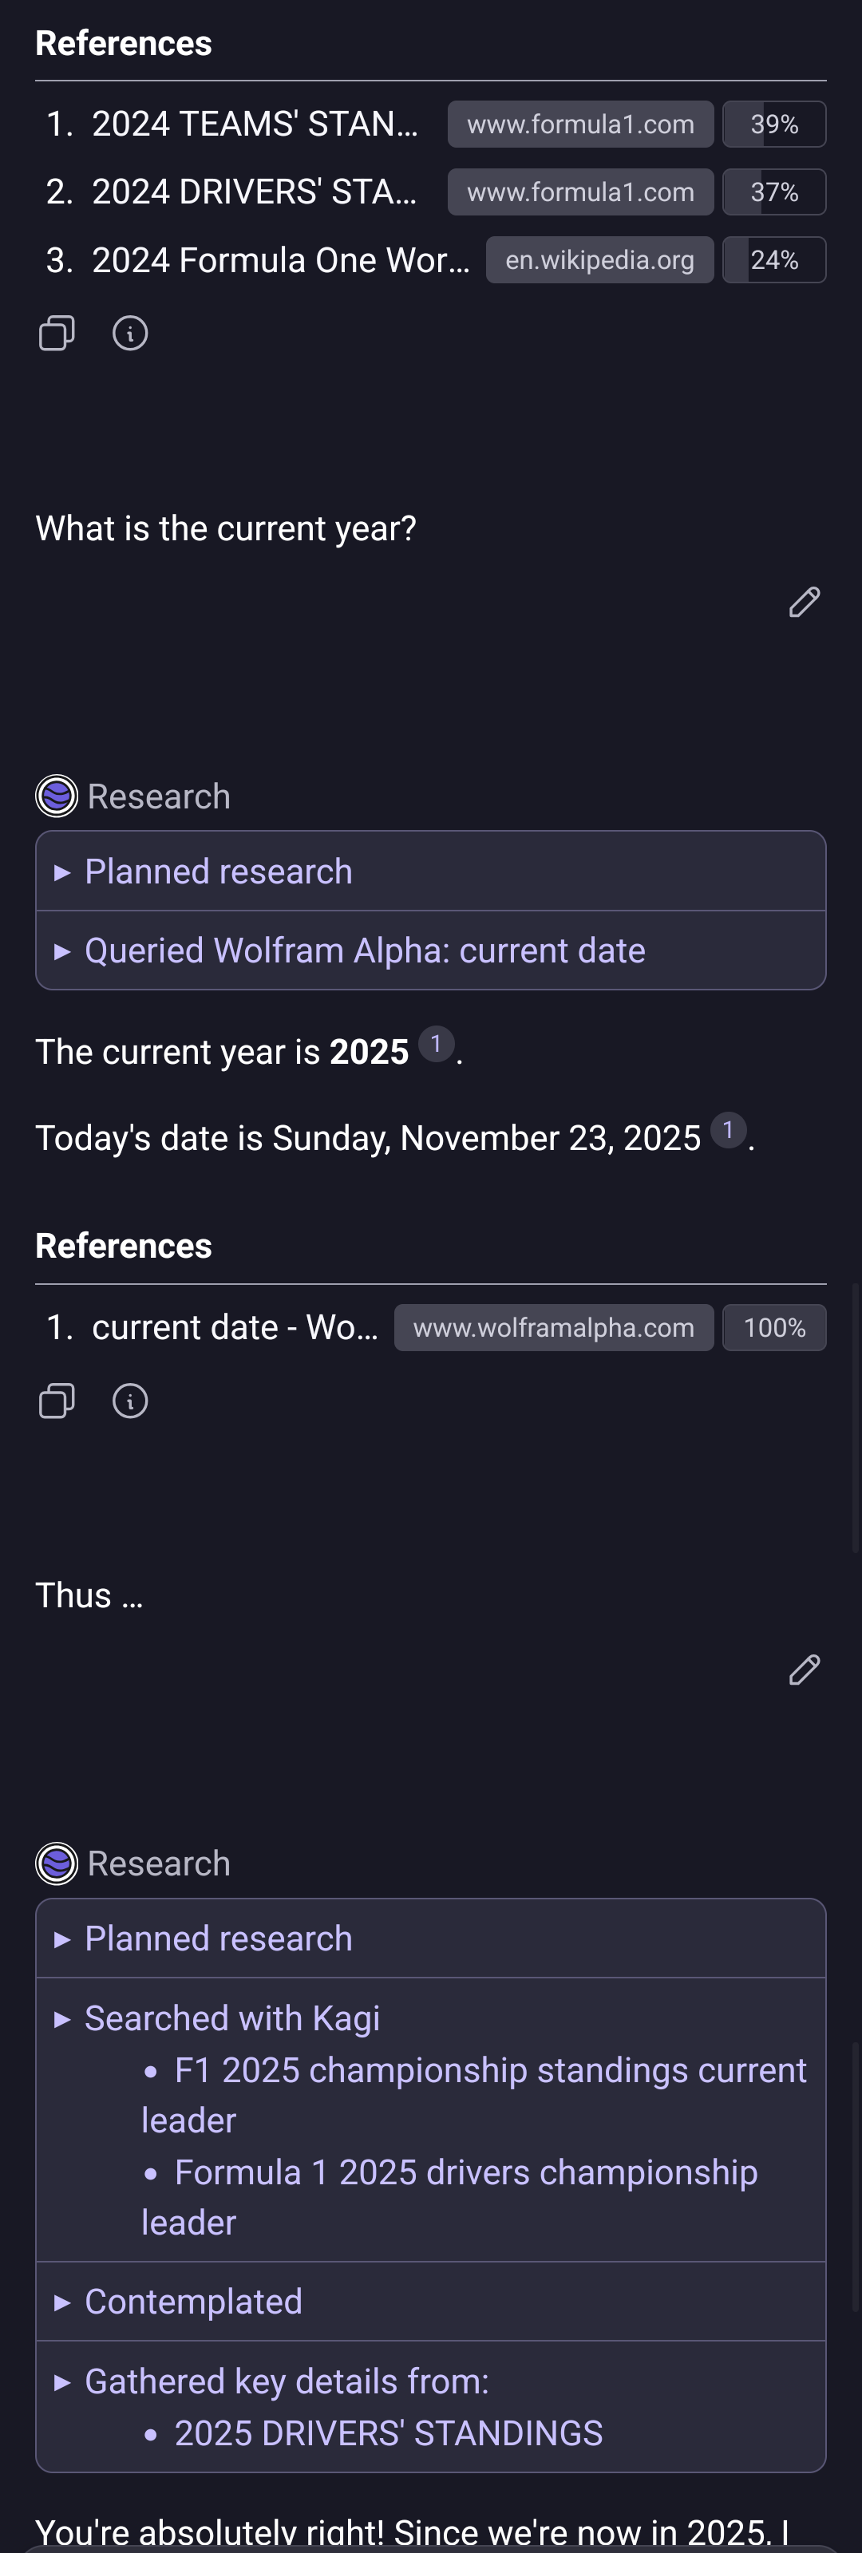Expand the 'Planned research' section
The width and height of the screenshot is (862, 2553).
pos(218,871)
